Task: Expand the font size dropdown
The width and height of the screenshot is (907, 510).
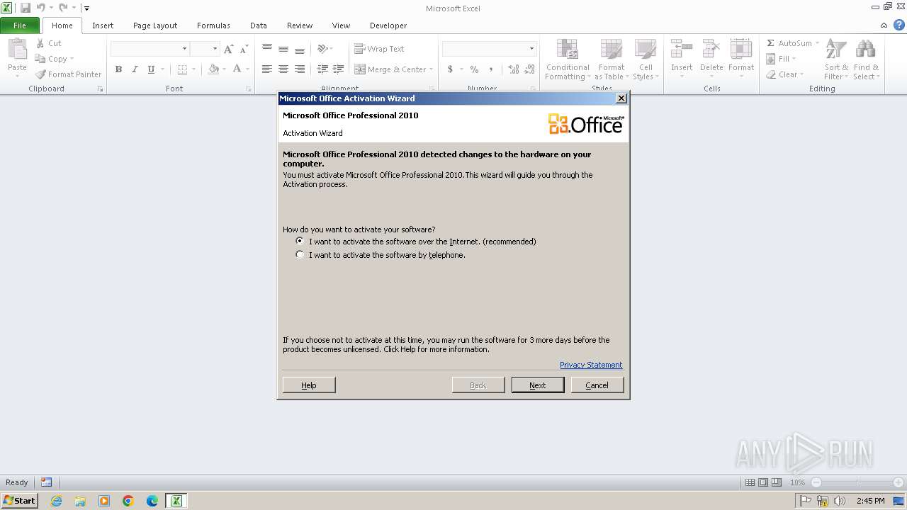Action: pyautogui.click(x=214, y=49)
